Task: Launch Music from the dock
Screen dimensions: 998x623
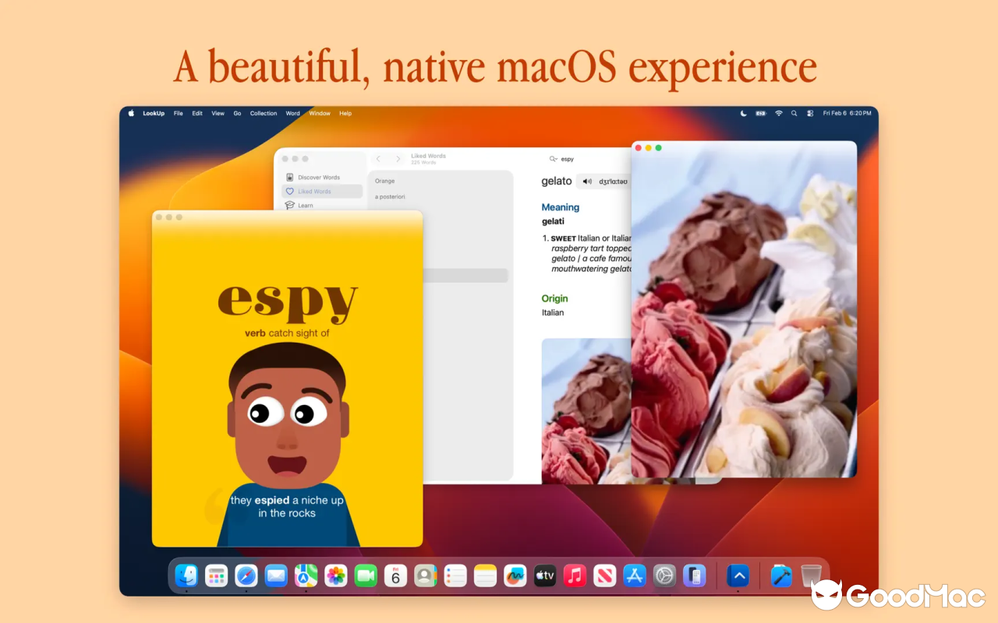Action: pos(575,575)
